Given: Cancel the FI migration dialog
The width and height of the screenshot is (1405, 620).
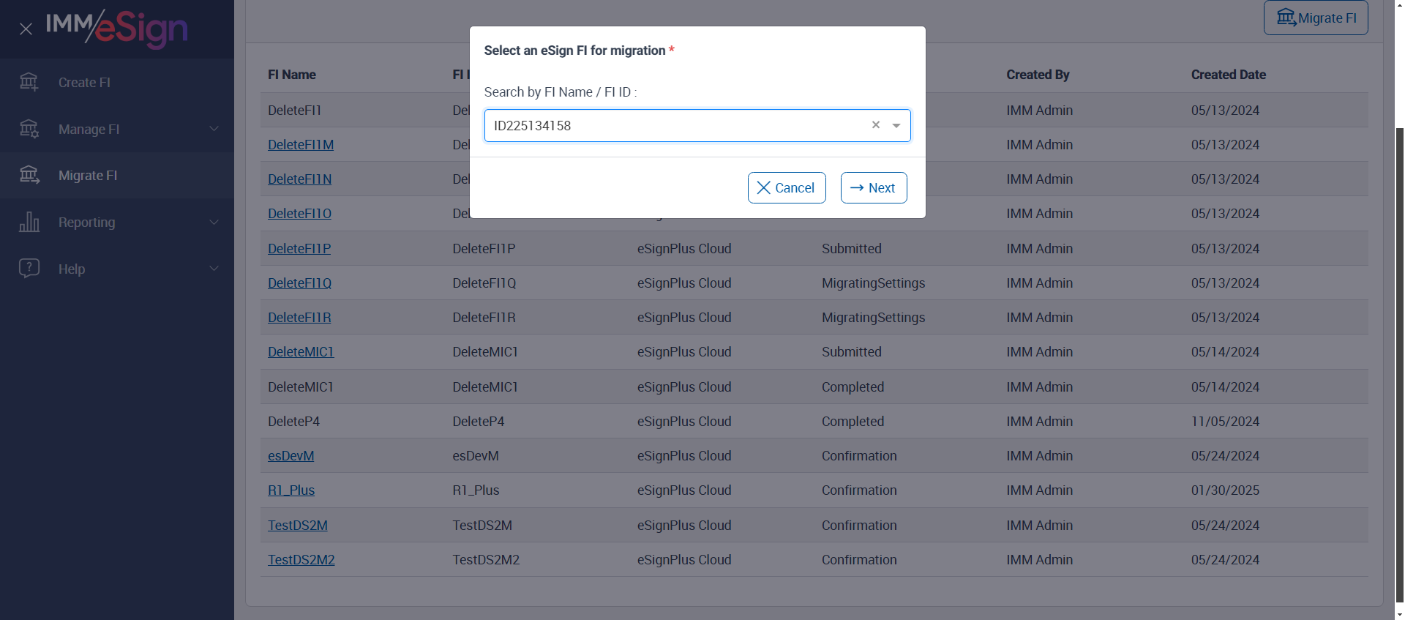Looking at the screenshot, I should [786, 188].
